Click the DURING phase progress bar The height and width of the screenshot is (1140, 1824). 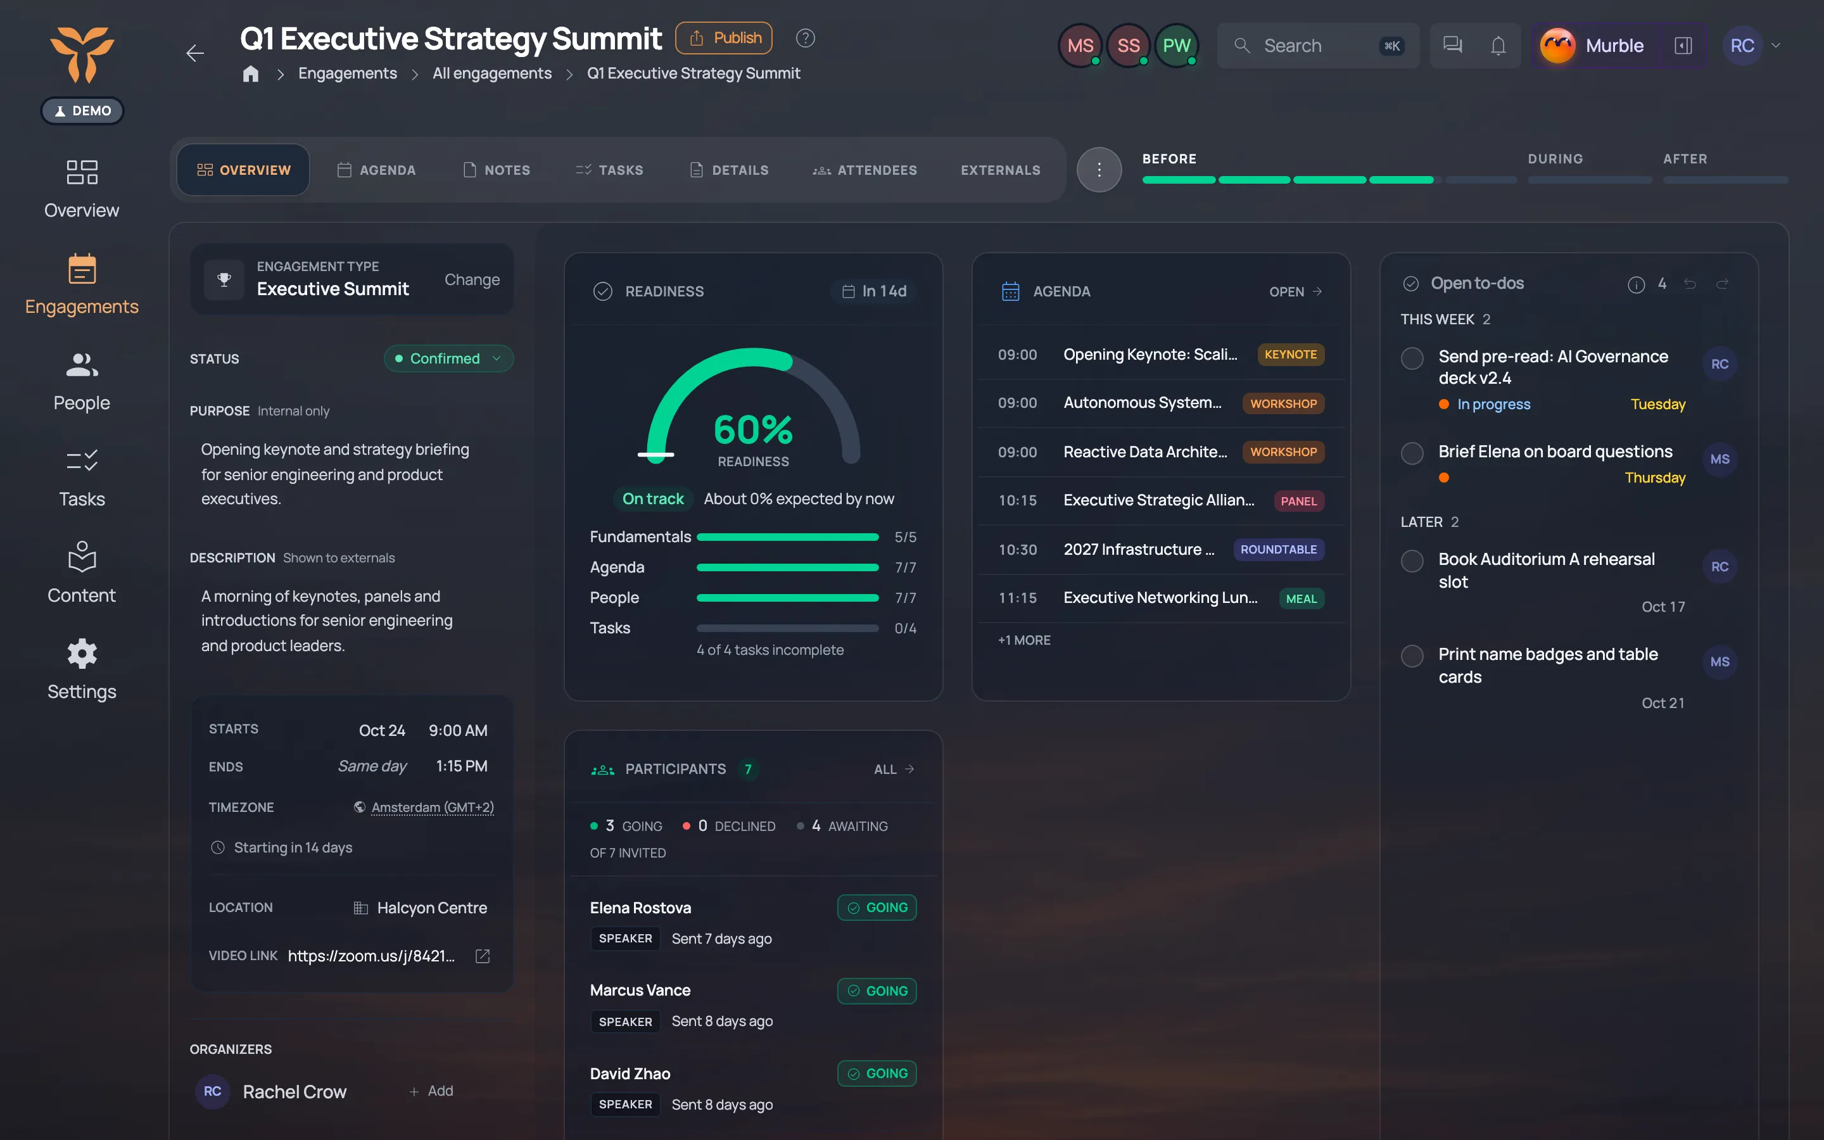coord(1590,180)
